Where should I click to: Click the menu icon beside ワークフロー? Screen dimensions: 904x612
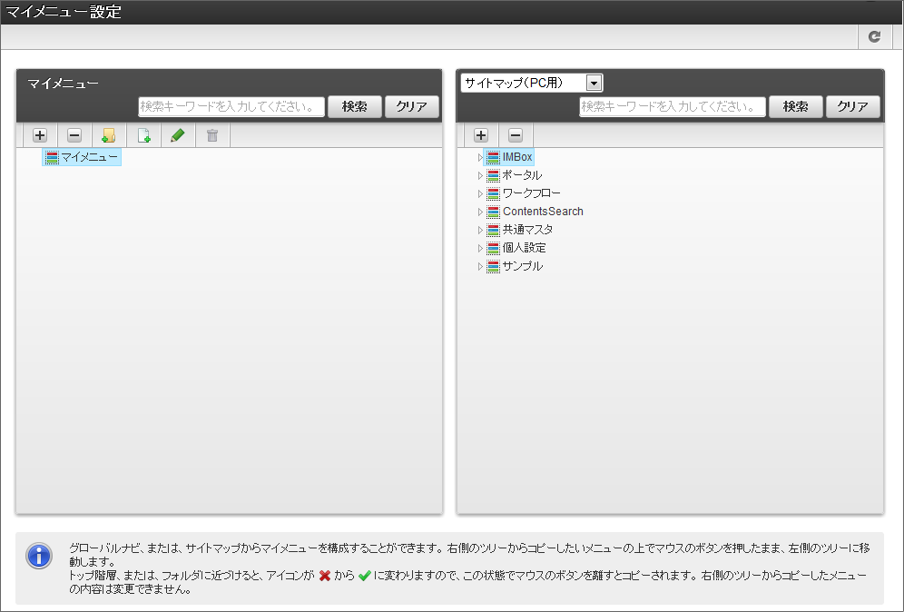493,193
